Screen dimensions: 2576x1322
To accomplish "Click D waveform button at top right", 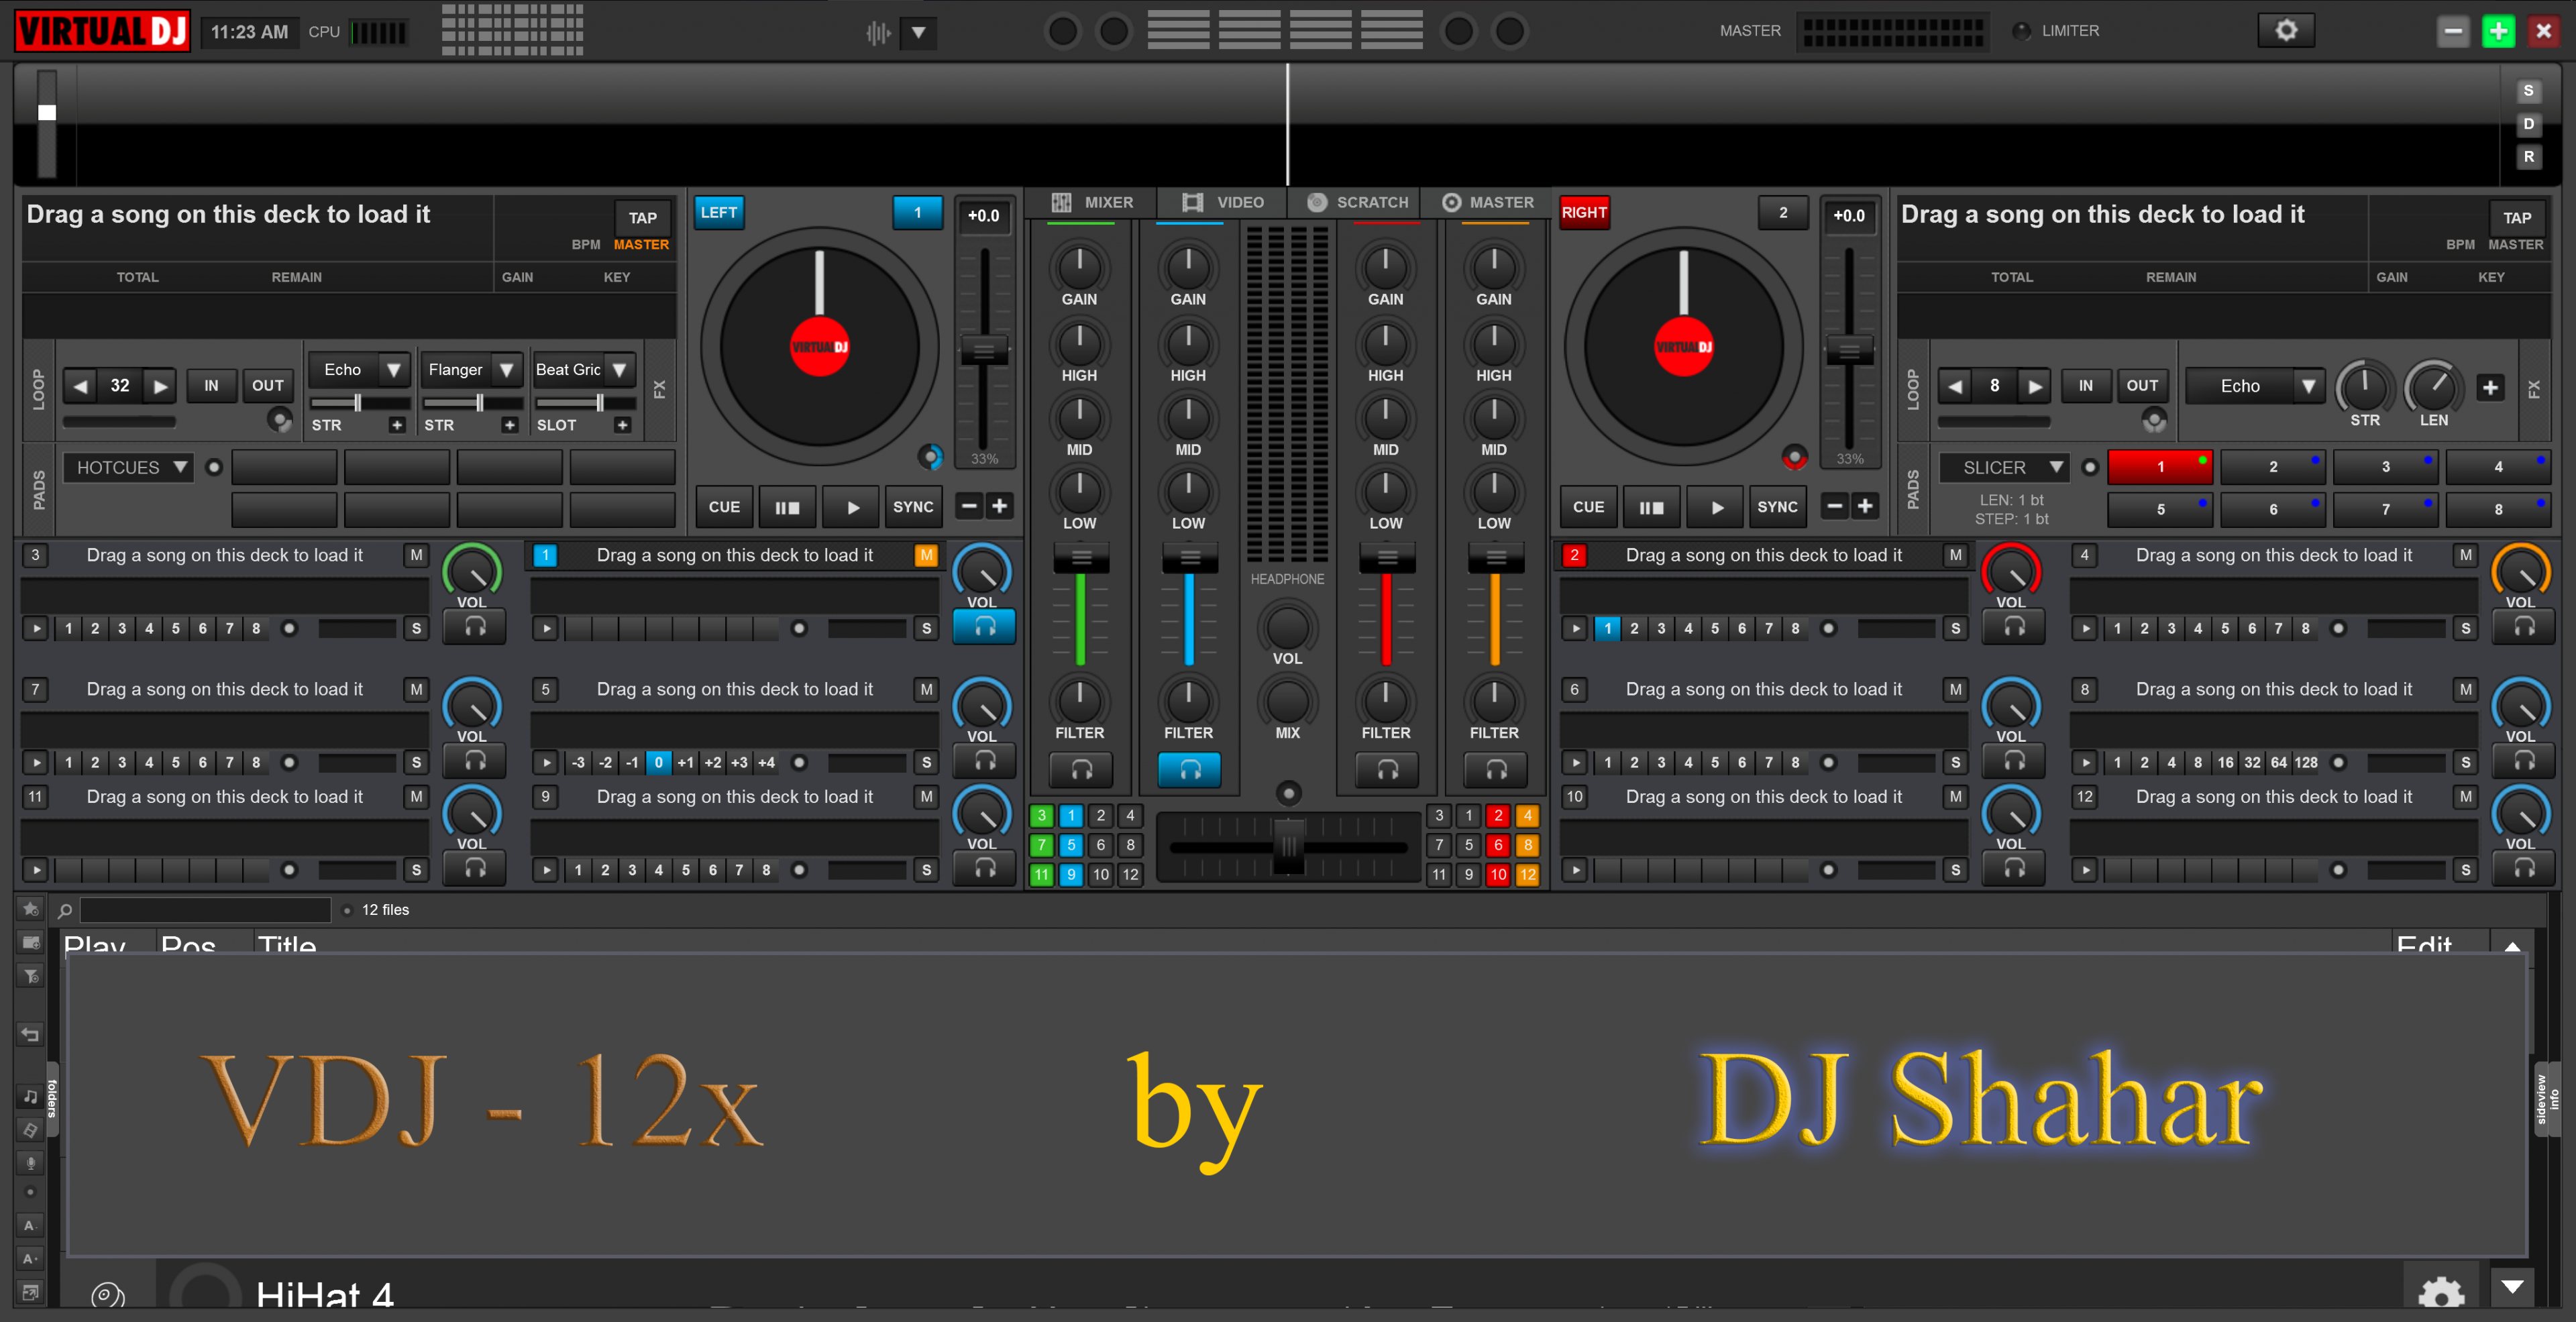I will point(2528,124).
